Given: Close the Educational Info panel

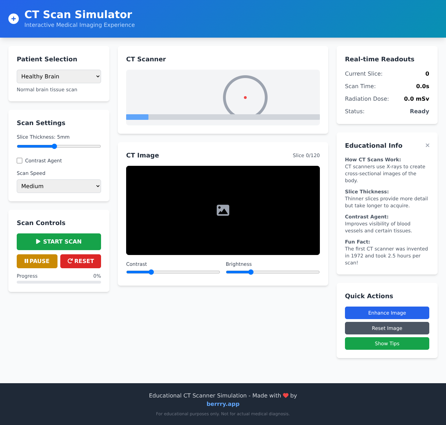Looking at the screenshot, I should (x=427, y=145).
